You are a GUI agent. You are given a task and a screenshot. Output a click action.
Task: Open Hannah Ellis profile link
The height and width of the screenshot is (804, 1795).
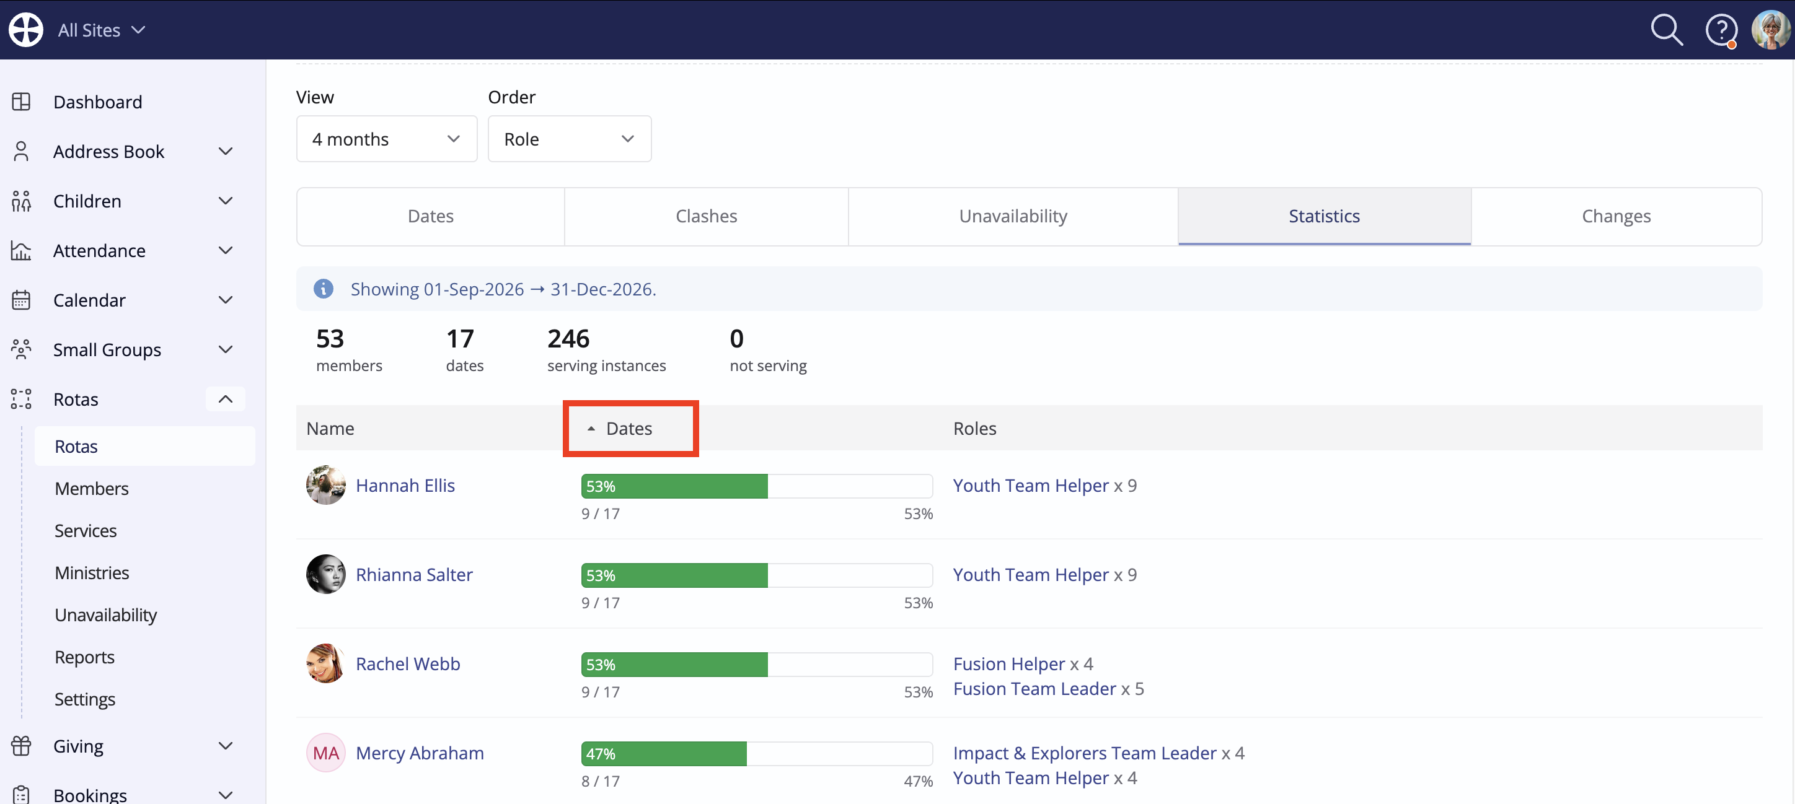pos(405,485)
